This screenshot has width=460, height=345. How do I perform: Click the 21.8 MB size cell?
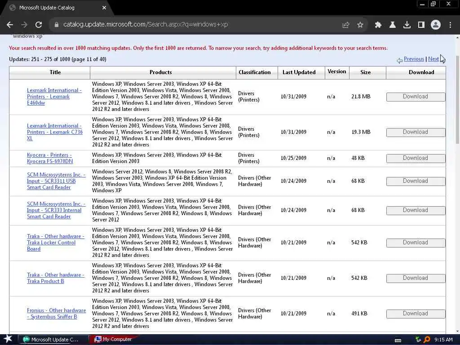(361, 97)
